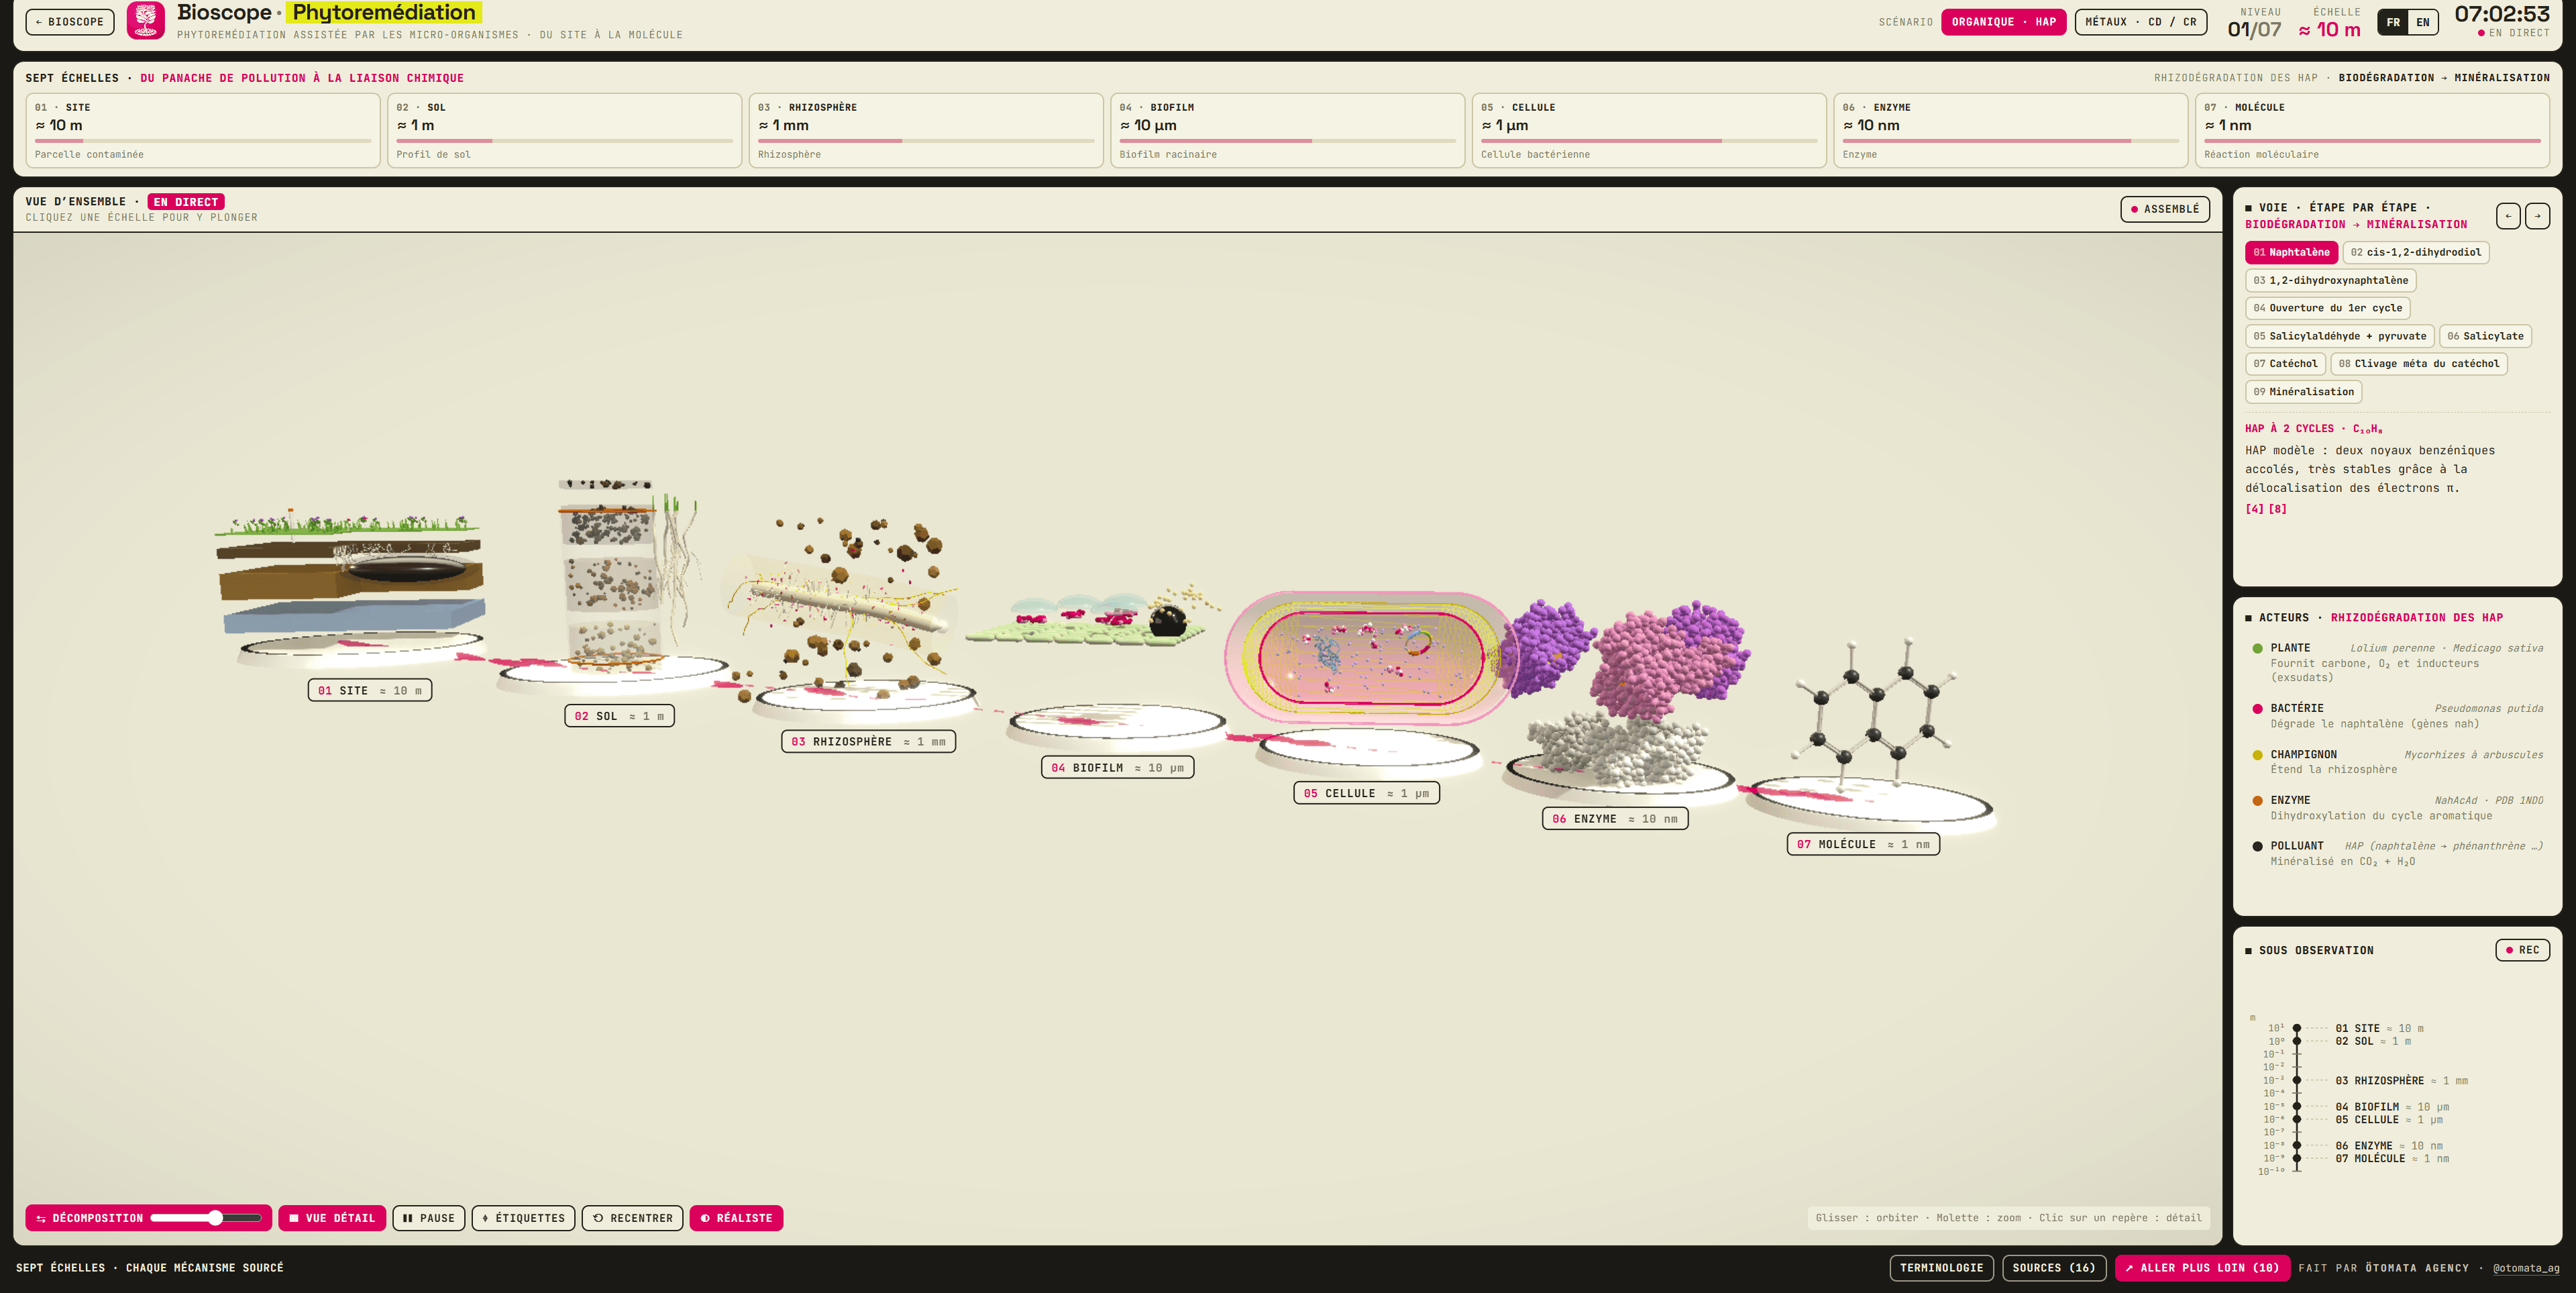
Task: Toggle the REC recording button
Action: click(x=2522, y=950)
